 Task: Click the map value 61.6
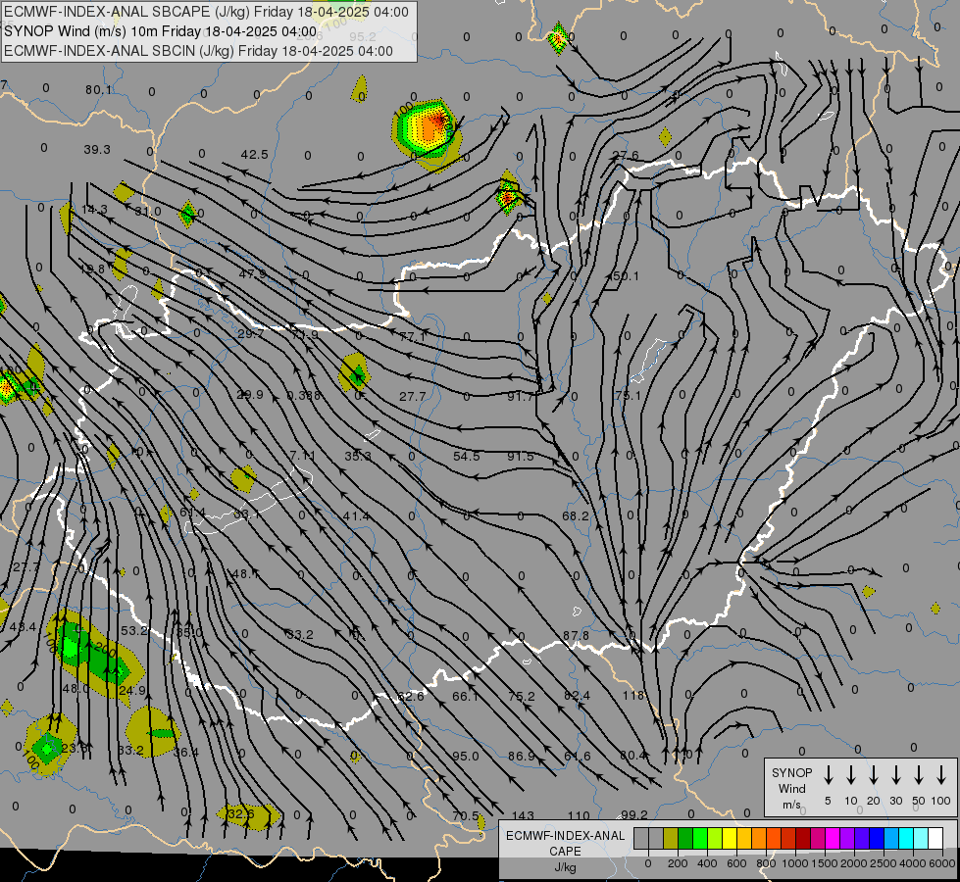pos(578,756)
